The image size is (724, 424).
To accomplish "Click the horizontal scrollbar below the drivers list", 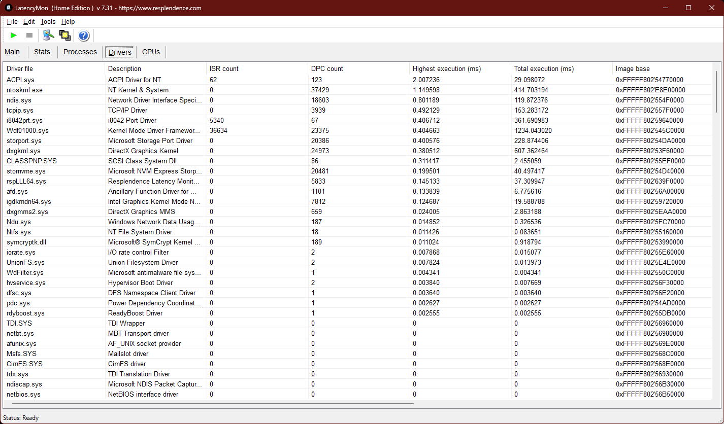I will (208, 404).
